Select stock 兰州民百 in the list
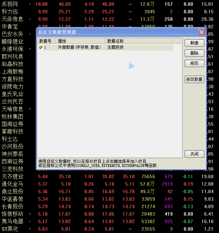The image size is (219, 233). (x=13, y=102)
